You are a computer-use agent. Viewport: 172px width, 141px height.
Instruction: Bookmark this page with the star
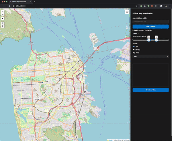pos(136,6)
